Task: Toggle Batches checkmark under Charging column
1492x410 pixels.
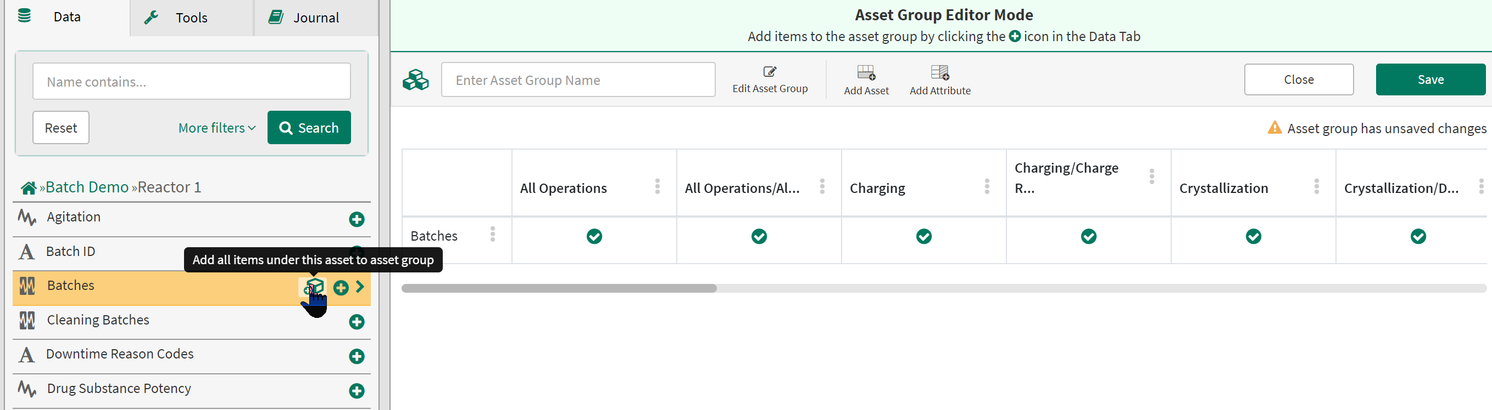Action: pos(924,236)
